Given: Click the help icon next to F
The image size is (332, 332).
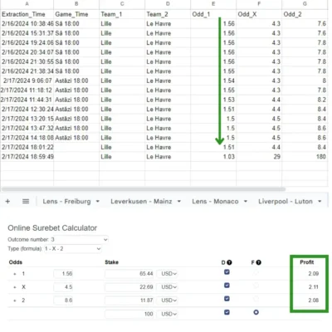Looking at the screenshot, I should (258, 262).
